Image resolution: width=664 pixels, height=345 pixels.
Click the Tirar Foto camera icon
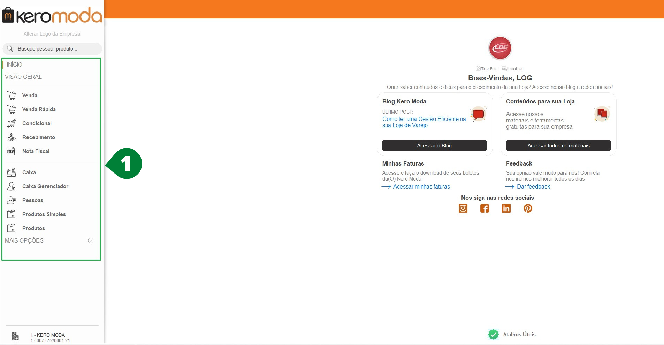[x=478, y=69]
